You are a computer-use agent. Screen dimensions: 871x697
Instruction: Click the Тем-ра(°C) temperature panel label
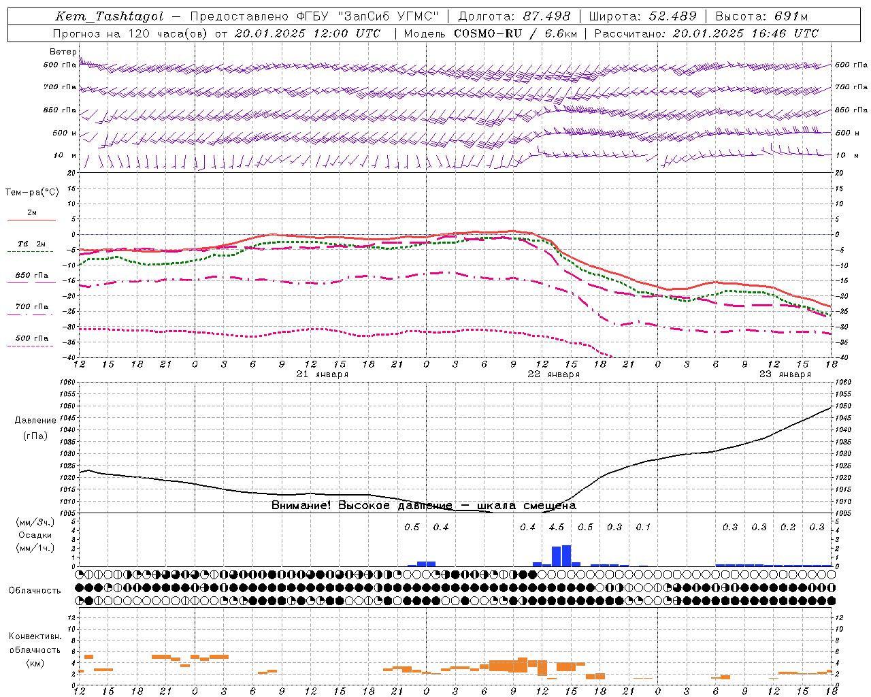pyautogui.click(x=32, y=193)
